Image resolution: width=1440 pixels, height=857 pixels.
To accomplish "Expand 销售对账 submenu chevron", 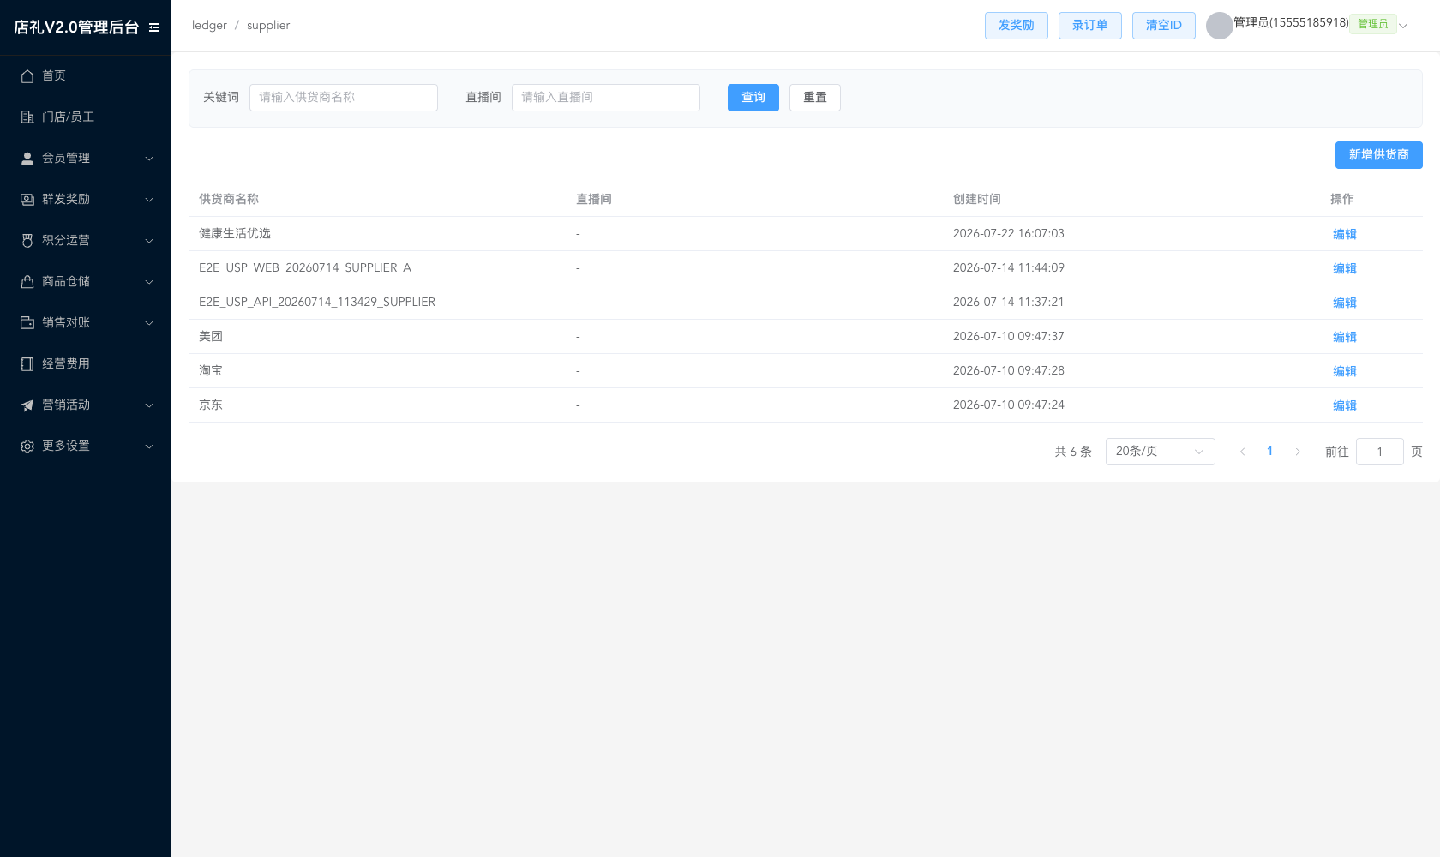I will (x=149, y=323).
